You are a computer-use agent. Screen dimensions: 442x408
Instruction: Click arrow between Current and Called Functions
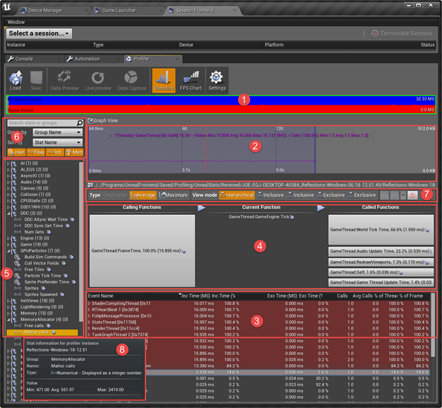click(321, 208)
